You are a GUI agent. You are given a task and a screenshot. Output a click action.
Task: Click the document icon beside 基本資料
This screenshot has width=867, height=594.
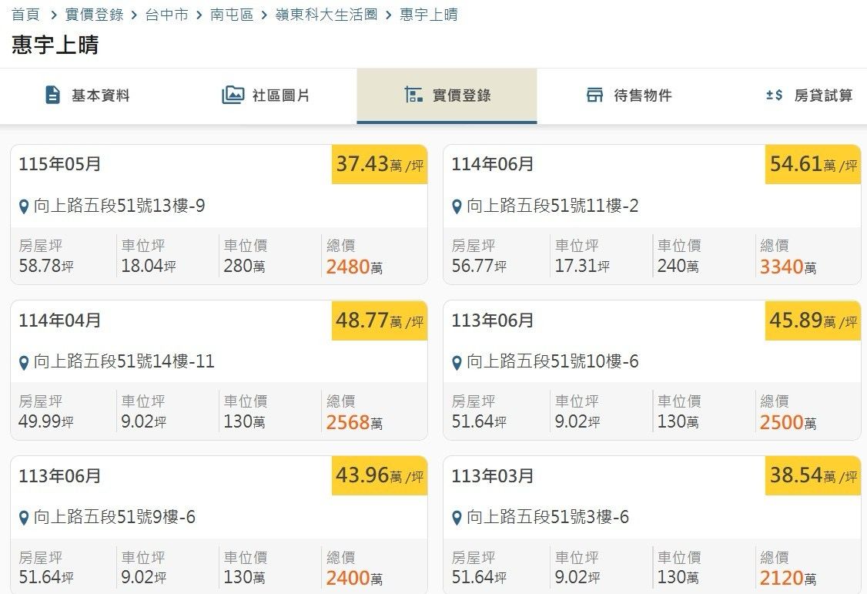[x=52, y=95]
